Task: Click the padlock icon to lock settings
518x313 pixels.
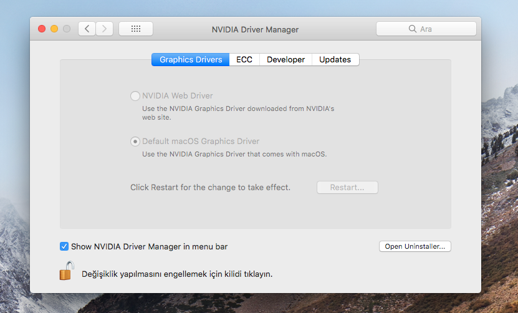Action: coord(67,271)
